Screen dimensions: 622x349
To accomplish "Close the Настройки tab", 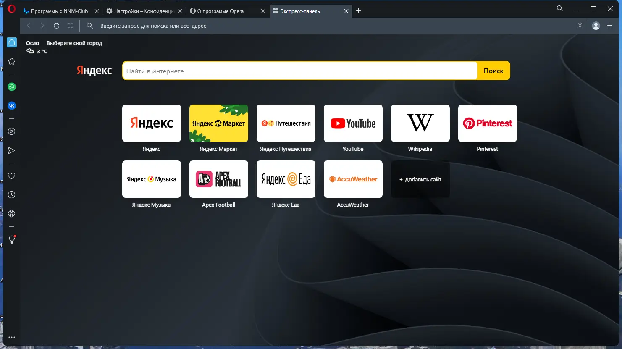I will (180, 11).
